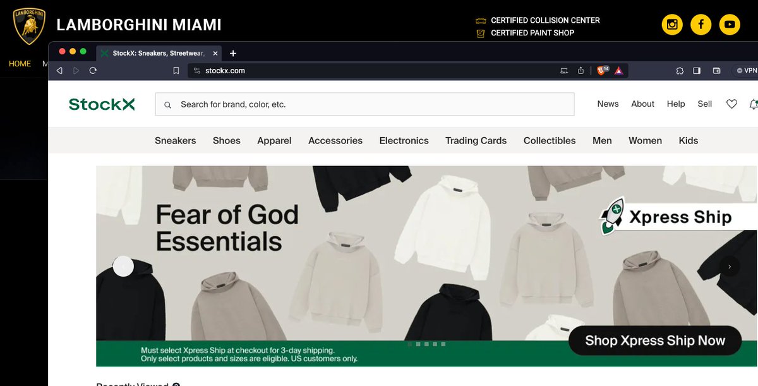Click CERTIFIED COLLISION CENTER text
This screenshot has width=758, height=386.
tap(545, 20)
